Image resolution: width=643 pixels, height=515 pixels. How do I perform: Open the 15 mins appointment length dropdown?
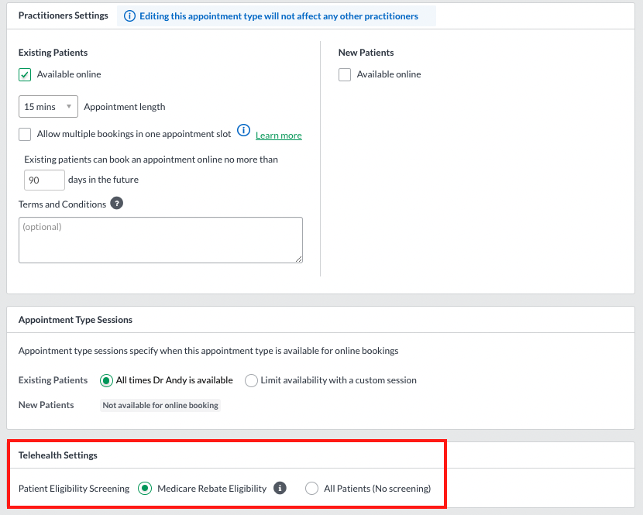point(48,107)
